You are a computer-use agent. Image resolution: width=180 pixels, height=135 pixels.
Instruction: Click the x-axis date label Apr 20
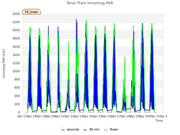click(x=50, y=116)
